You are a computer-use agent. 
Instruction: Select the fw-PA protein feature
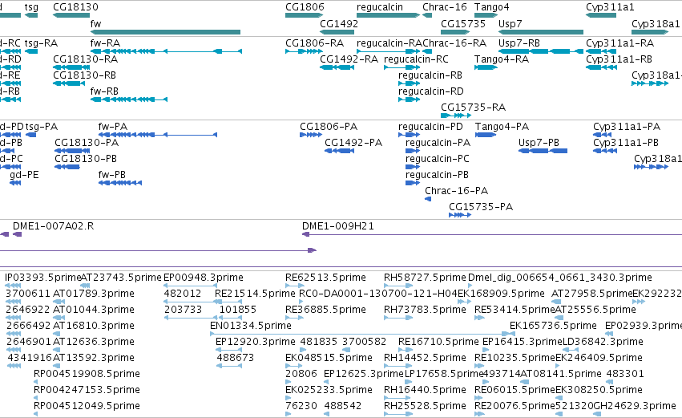coord(157,135)
